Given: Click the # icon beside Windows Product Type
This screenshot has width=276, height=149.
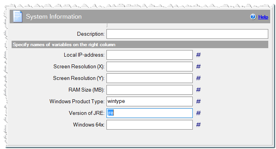Looking at the screenshot, I should (x=198, y=102).
